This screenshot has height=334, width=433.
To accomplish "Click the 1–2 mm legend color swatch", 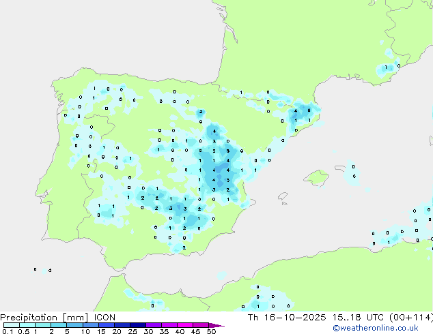I will [x=43, y=325].
